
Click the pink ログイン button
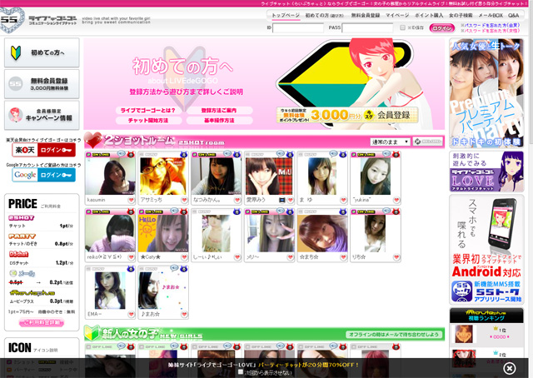pyautogui.click(x=442, y=27)
